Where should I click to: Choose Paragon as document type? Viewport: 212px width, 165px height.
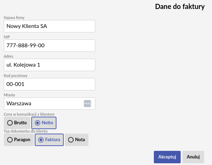tap(19, 140)
